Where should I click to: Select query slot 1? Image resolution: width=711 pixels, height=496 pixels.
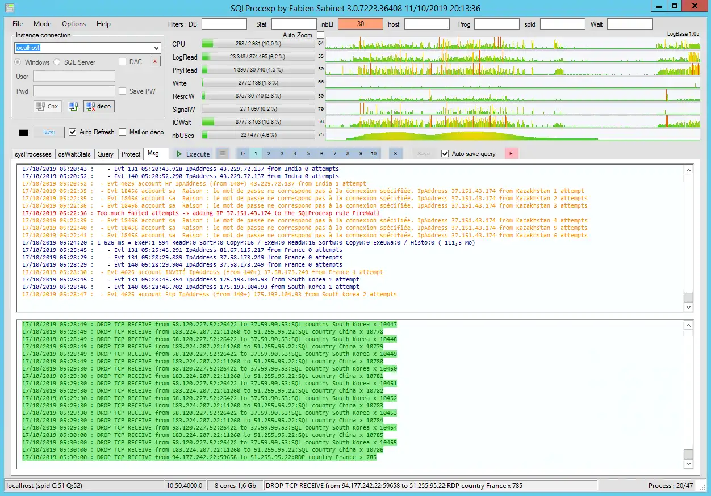point(256,154)
